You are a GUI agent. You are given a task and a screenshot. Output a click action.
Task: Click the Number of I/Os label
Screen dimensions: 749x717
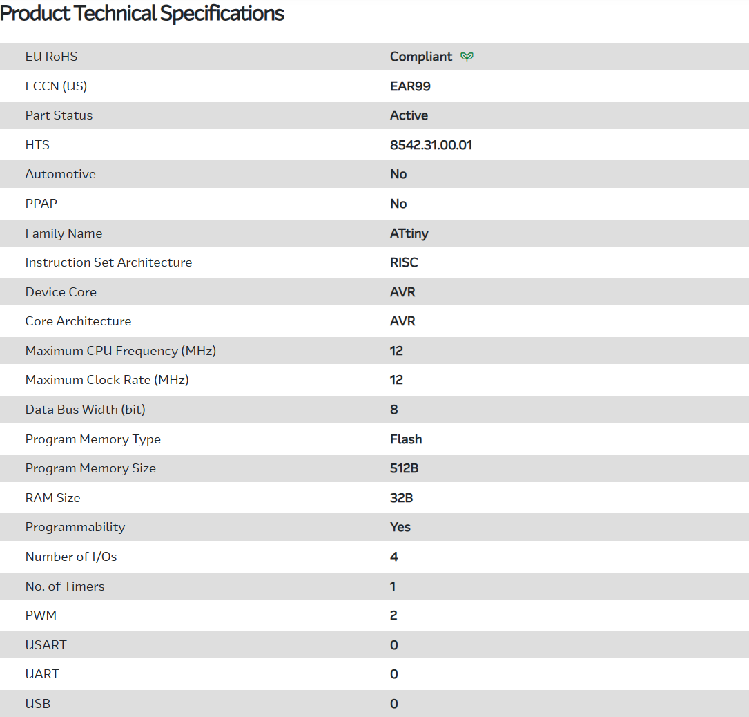point(71,557)
